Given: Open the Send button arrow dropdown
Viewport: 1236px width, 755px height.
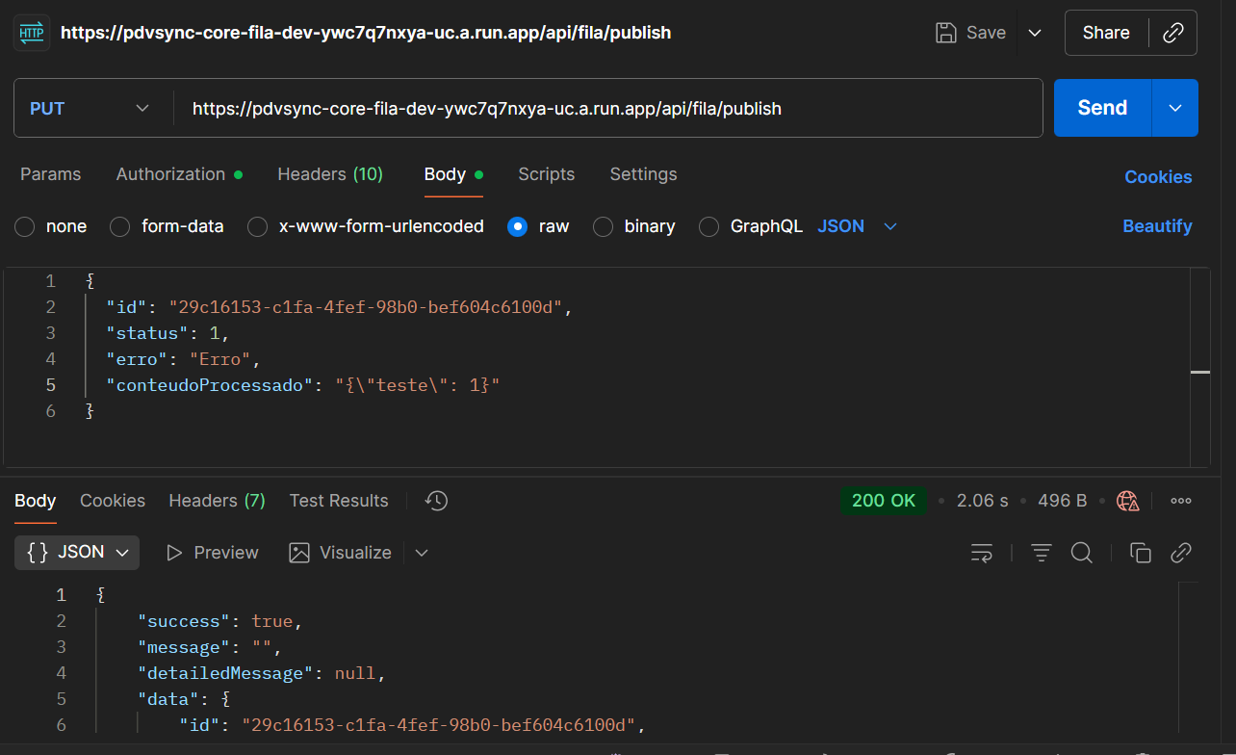Looking at the screenshot, I should tap(1175, 108).
